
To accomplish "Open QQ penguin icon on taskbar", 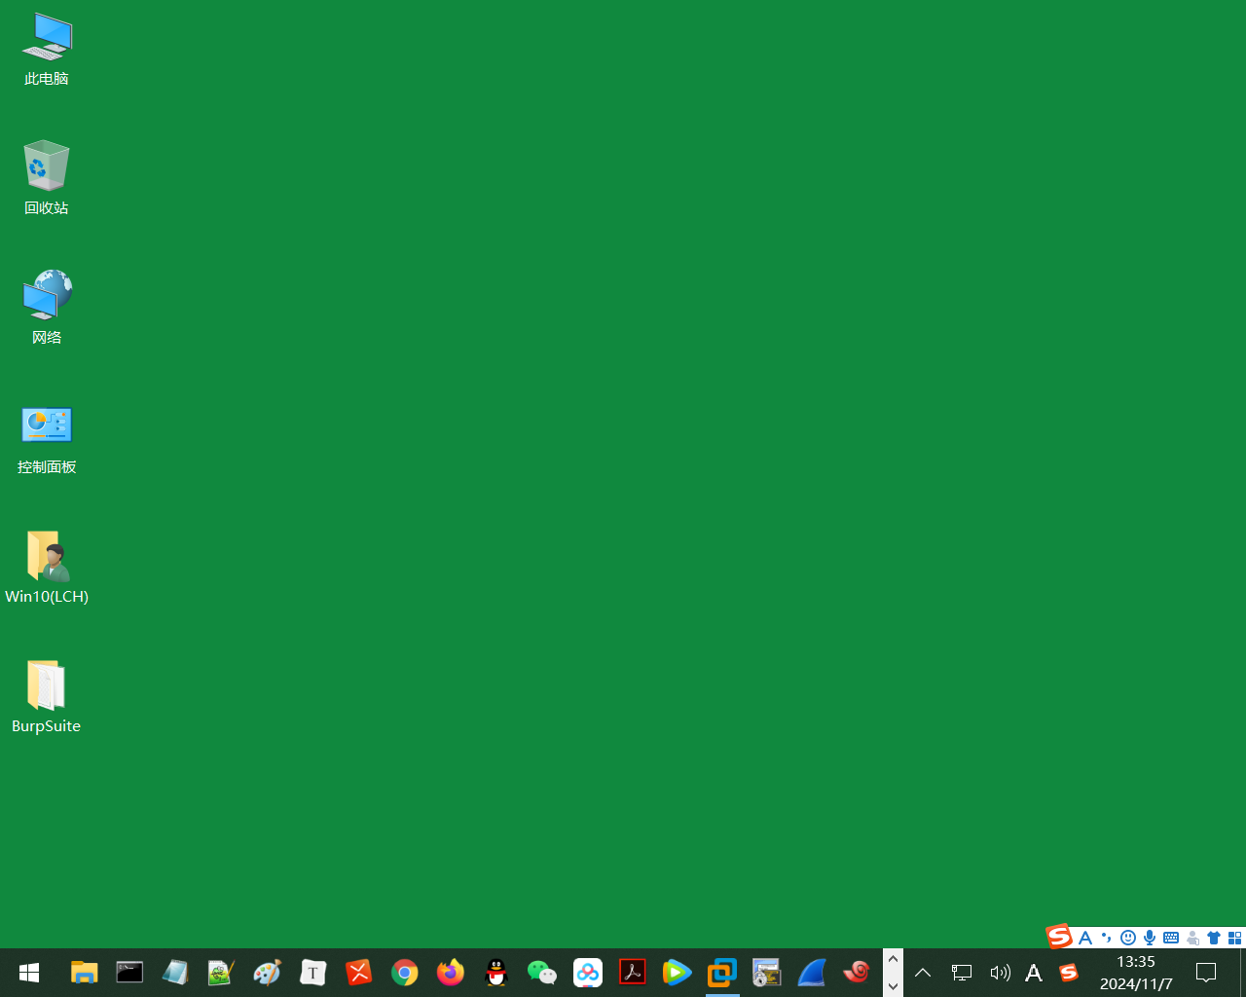I will coord(496,973).
